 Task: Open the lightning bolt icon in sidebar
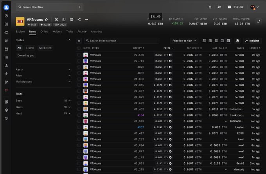click(6, 74)
